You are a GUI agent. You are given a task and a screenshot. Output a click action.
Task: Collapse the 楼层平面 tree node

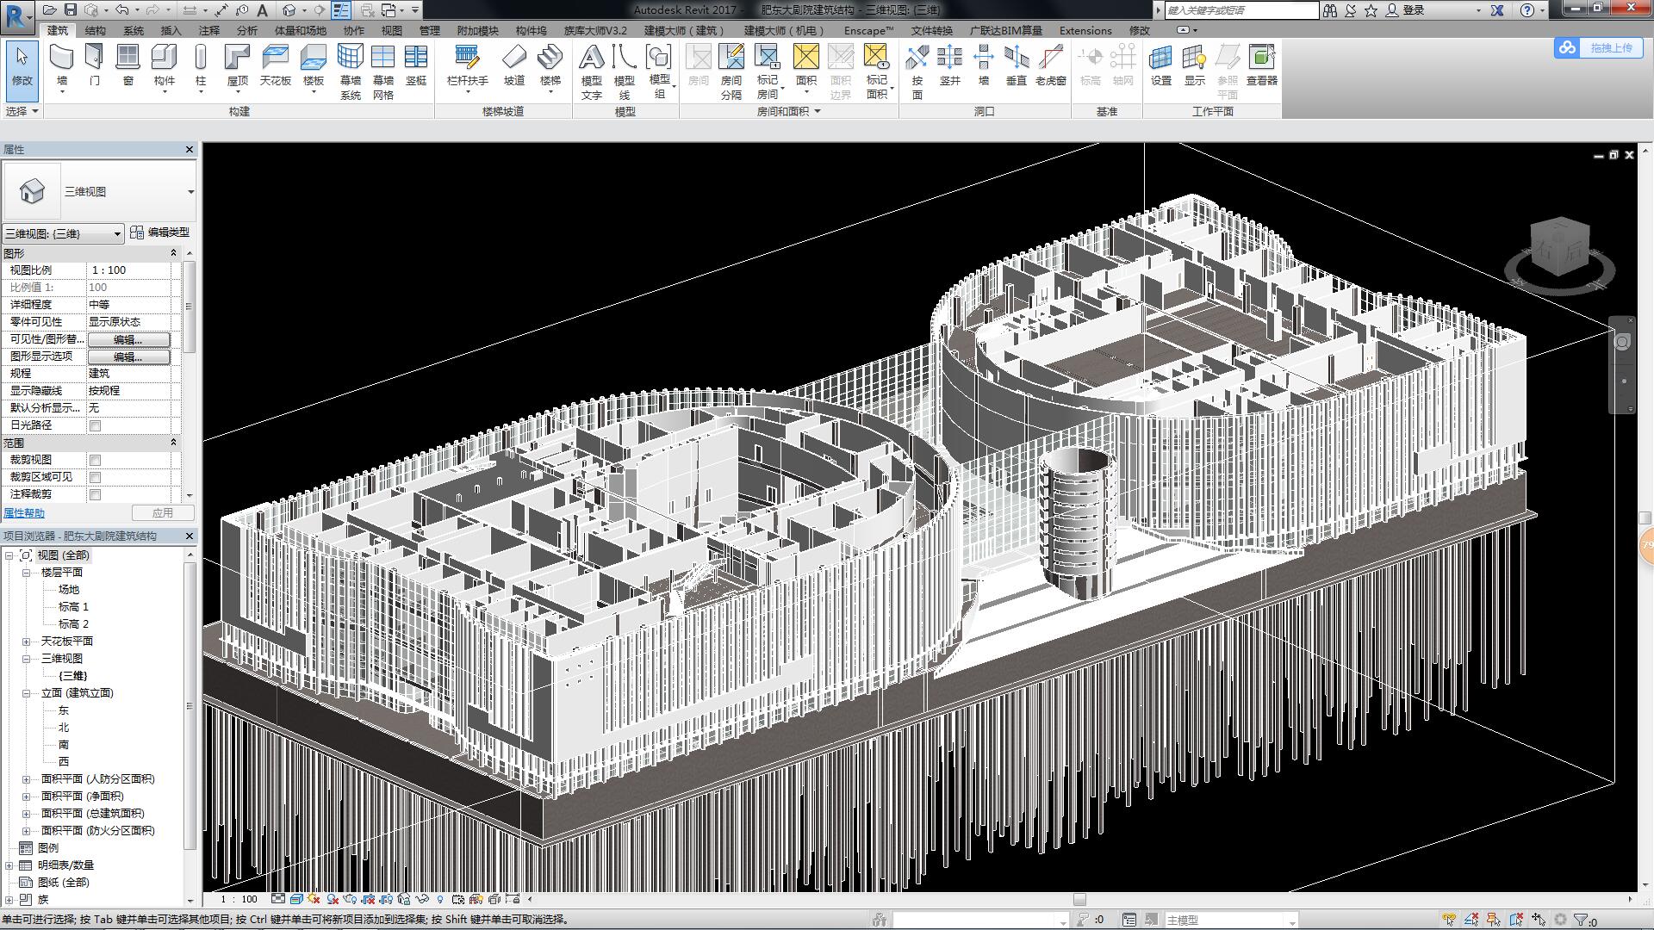point(26,573)
